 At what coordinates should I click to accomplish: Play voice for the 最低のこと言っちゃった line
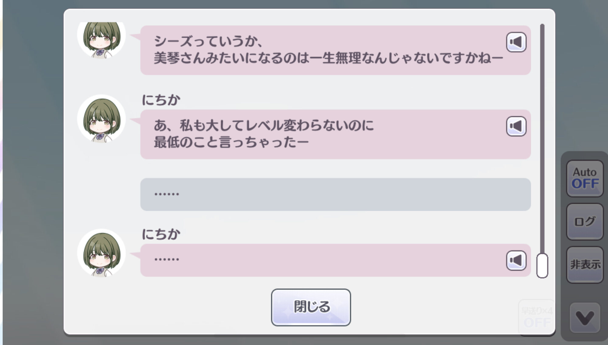pos(516,126)
